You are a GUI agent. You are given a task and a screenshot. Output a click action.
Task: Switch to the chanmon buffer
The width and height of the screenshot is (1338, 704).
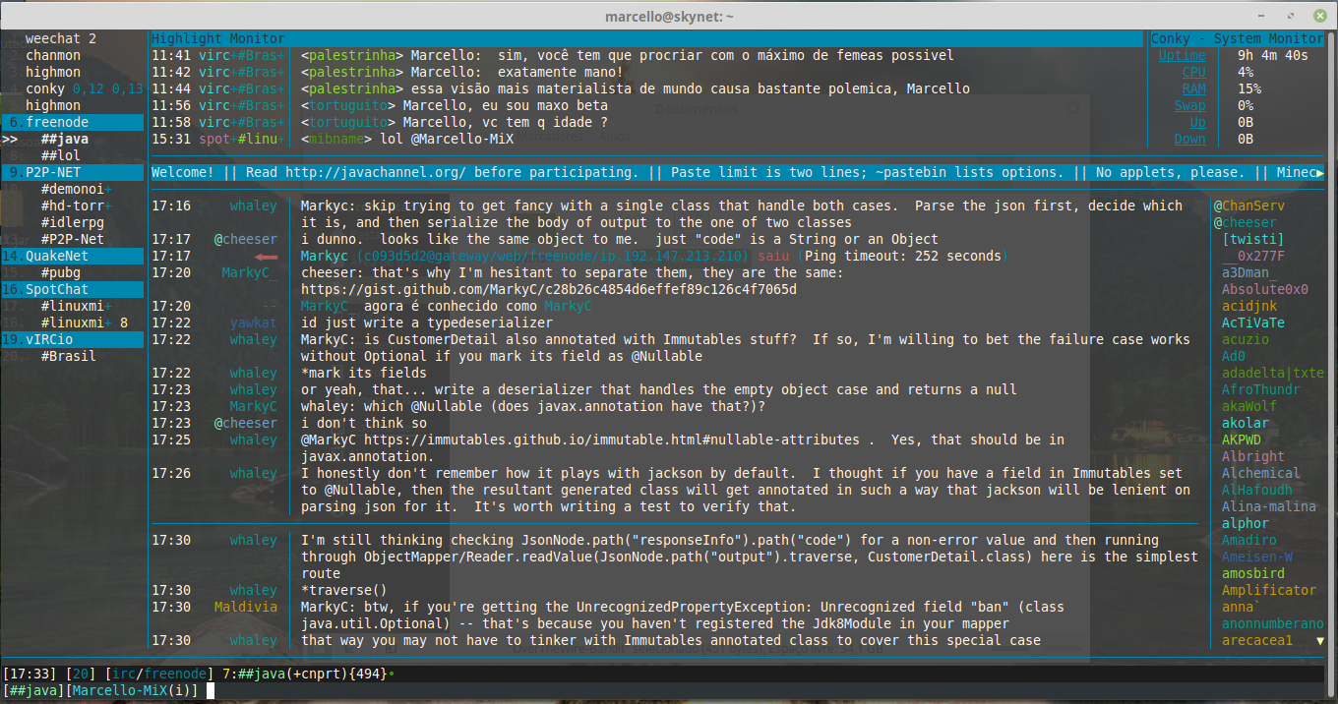53,55
